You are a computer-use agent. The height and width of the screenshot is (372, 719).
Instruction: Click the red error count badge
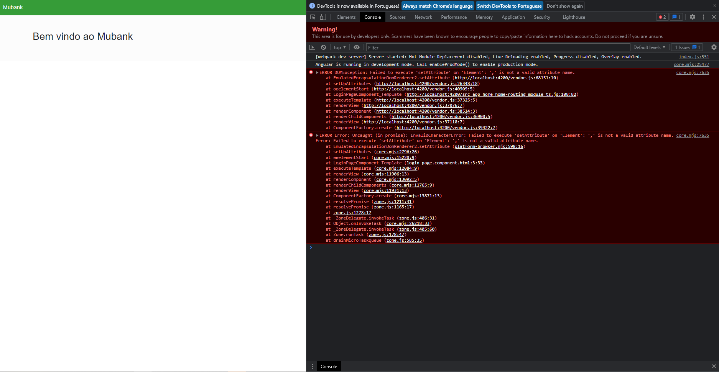pyautogui.click(x=662, y=17)
